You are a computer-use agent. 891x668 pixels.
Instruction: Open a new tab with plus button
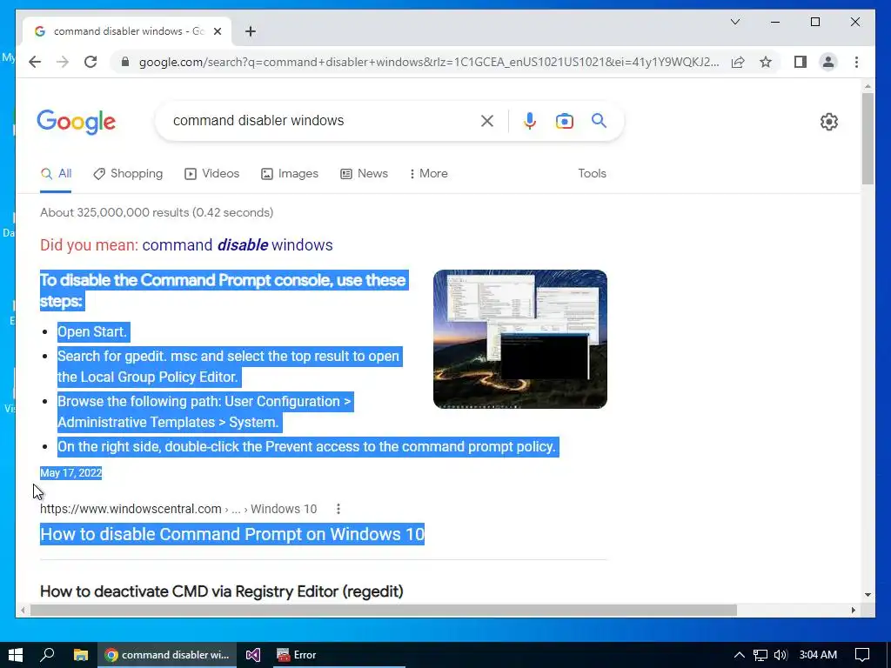[x=250, y=32]
